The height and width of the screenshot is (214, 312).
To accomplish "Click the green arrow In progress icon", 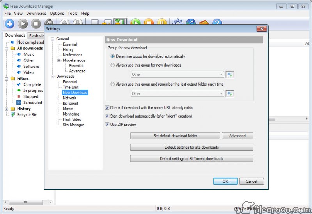I will point(19,91).
